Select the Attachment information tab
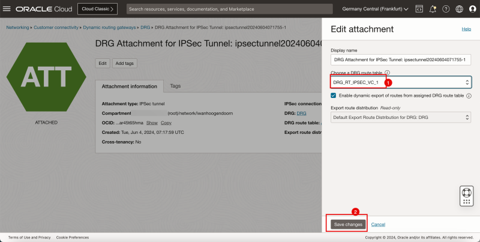480x242 pixels. point(130,86)
